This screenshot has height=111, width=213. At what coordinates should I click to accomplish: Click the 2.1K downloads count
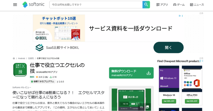click(x=53, y=77)
